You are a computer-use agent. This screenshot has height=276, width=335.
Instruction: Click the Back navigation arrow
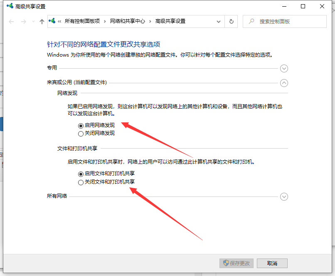tap(11, 22)
